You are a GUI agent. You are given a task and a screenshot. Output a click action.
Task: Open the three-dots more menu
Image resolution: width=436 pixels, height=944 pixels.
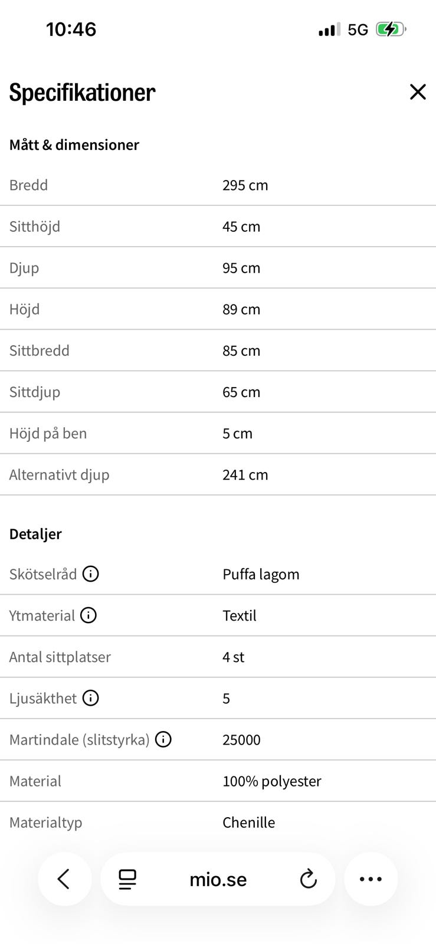tap(371, 879)
